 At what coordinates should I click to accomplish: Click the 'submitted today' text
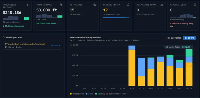point(177,20)
